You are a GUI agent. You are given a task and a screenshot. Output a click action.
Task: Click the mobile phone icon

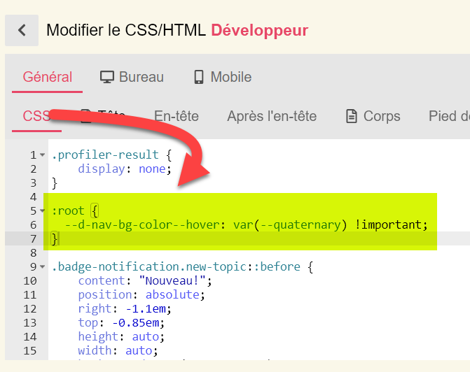click(199, 77)
